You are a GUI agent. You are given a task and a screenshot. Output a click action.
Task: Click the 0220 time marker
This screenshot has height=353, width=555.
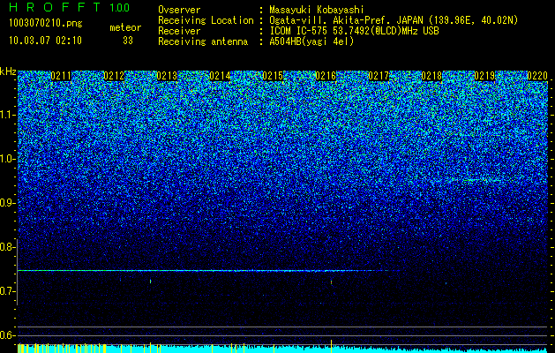(537, 76)
